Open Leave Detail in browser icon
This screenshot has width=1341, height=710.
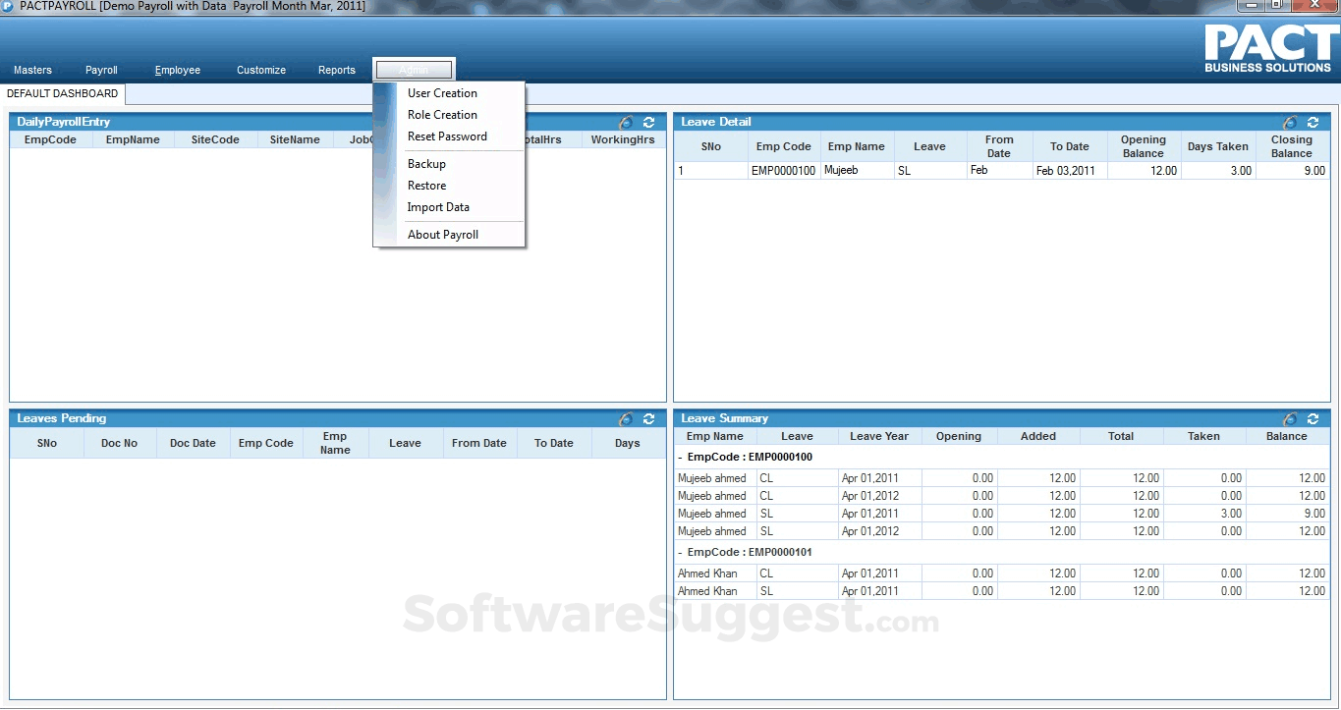pyautogui.click(x=1291, y=123)
